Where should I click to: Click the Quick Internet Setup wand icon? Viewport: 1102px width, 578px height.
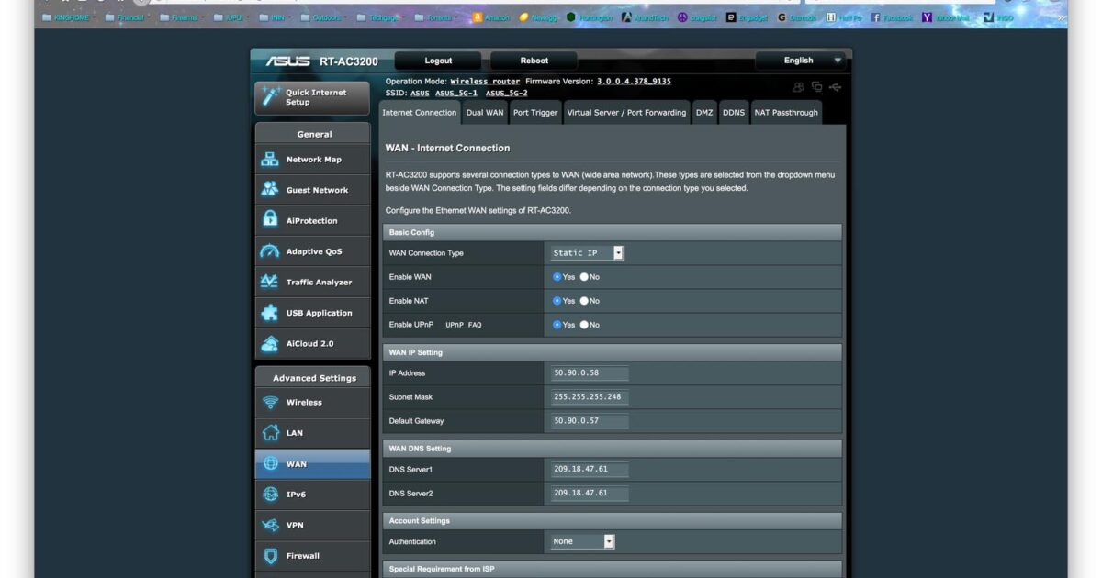271,96
